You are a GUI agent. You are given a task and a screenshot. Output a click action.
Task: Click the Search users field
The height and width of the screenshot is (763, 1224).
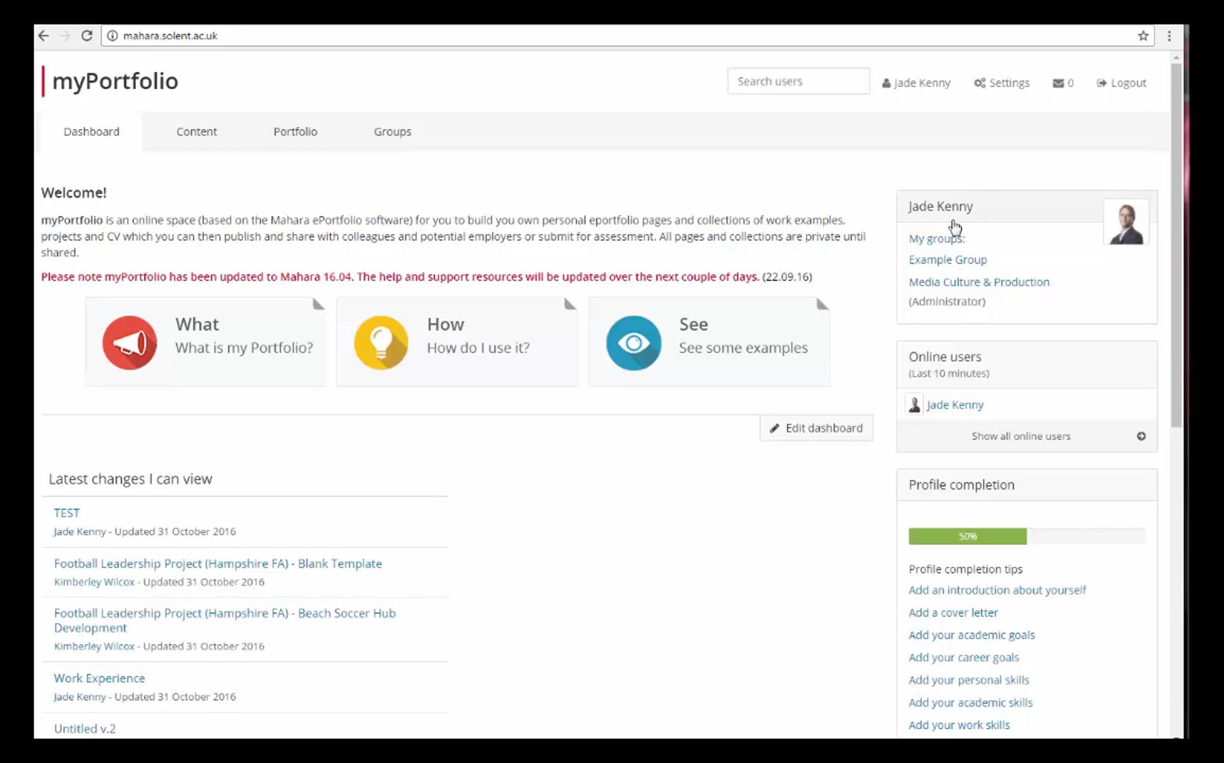tap(799, 82)
